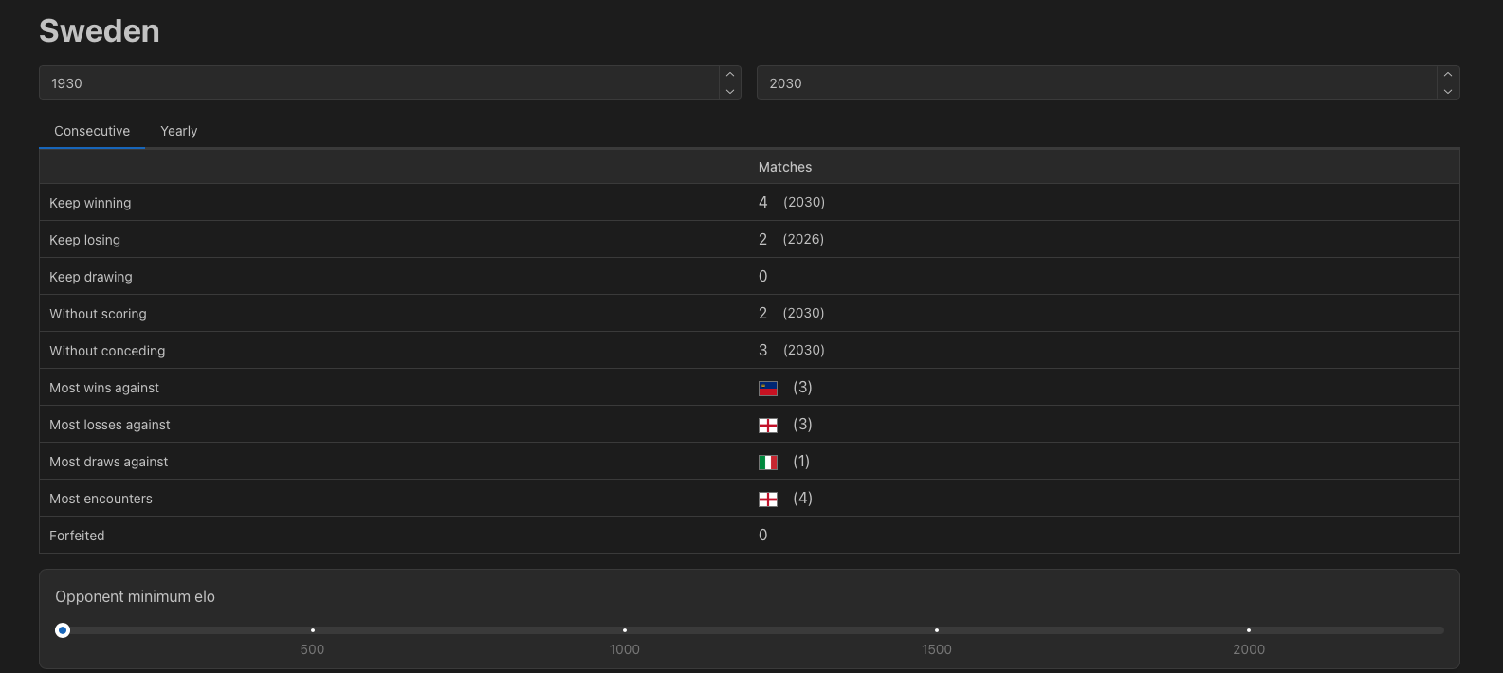1503x673 pixels.
Task: Set opponent minimum elo slider to 1000
Action: click(625, 630)
